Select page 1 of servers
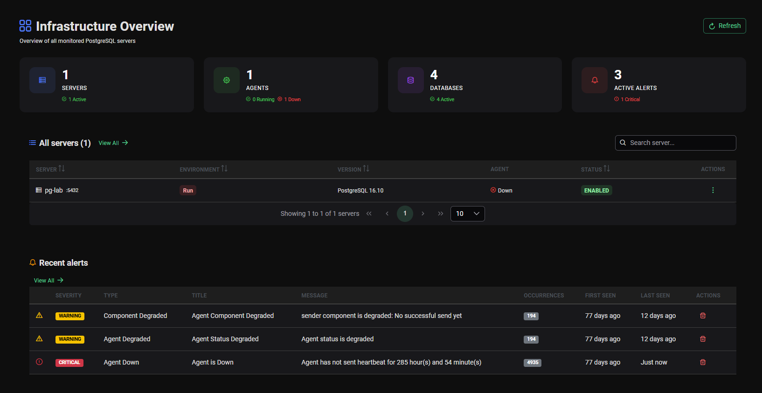 point(405,214)
